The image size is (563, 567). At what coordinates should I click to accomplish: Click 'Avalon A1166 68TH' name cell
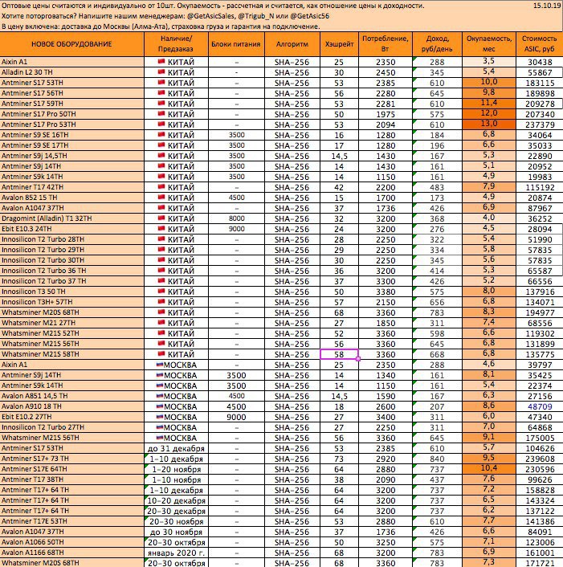pos(72,553)
